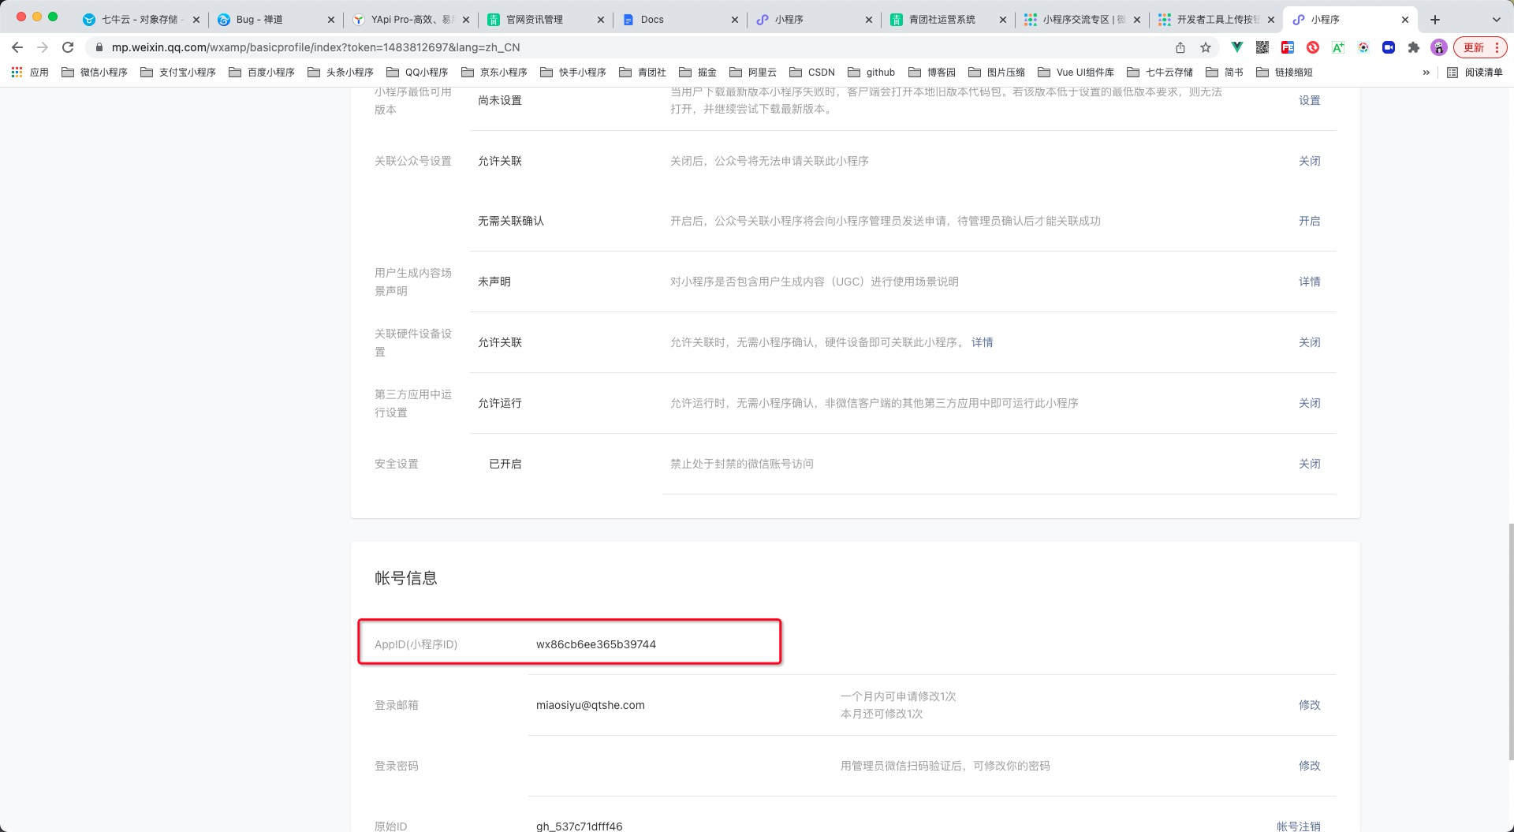Open the CSDN bookmark folder
The width and height of the screenshot is (1514, 832).
point(812,73)
